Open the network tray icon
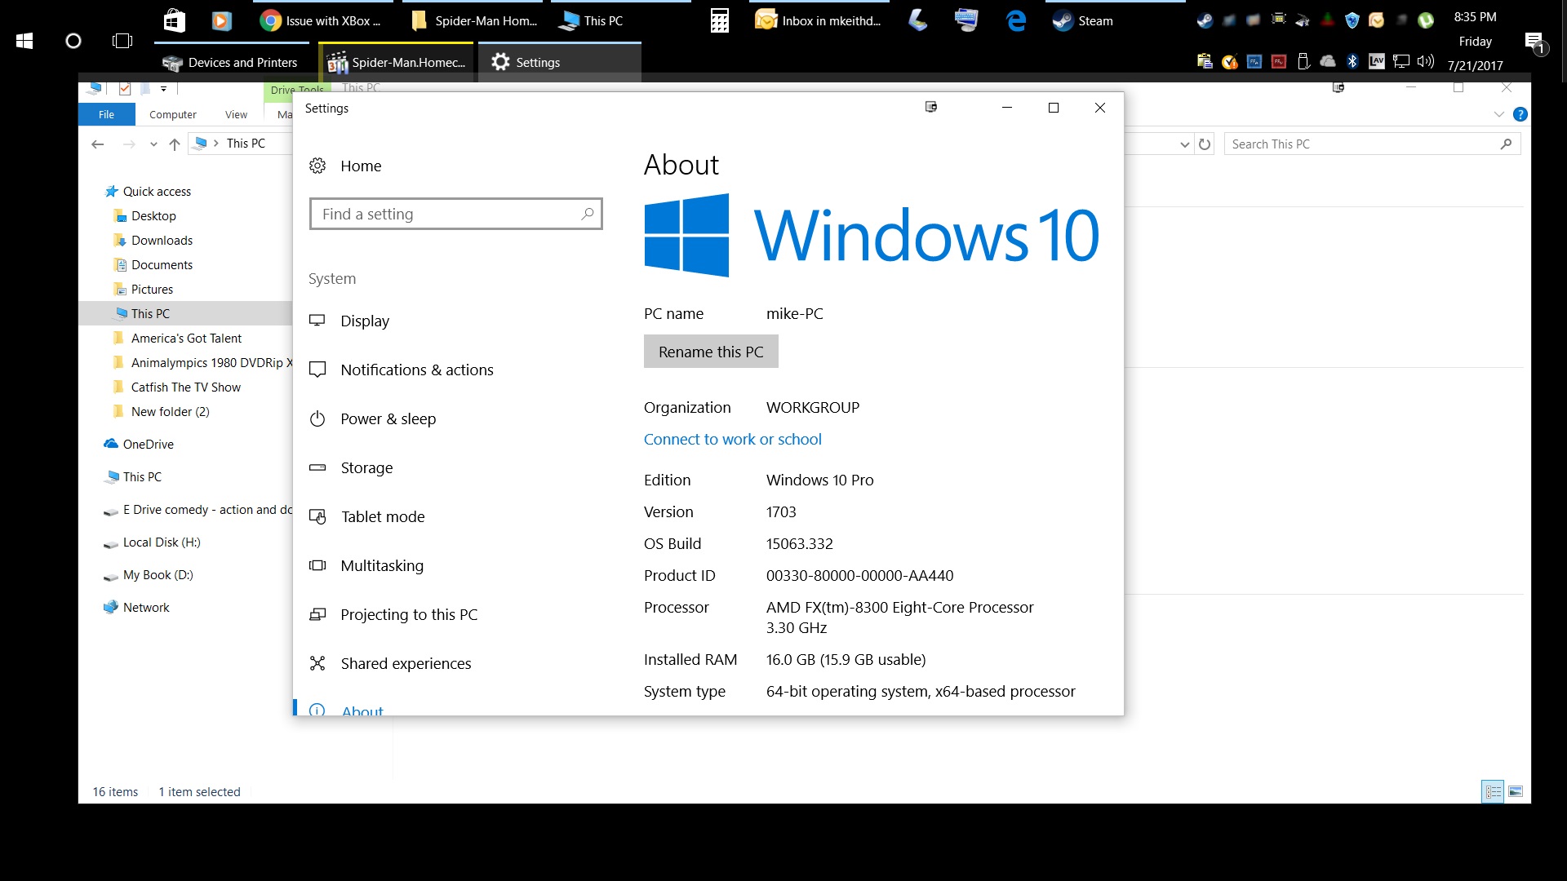1567x881 pixels. pos(1401,61)
